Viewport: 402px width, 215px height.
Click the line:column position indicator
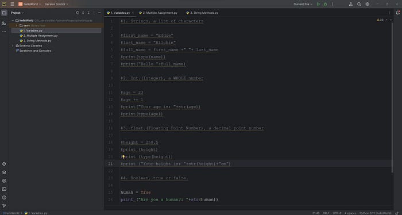[x=316, y=213]
